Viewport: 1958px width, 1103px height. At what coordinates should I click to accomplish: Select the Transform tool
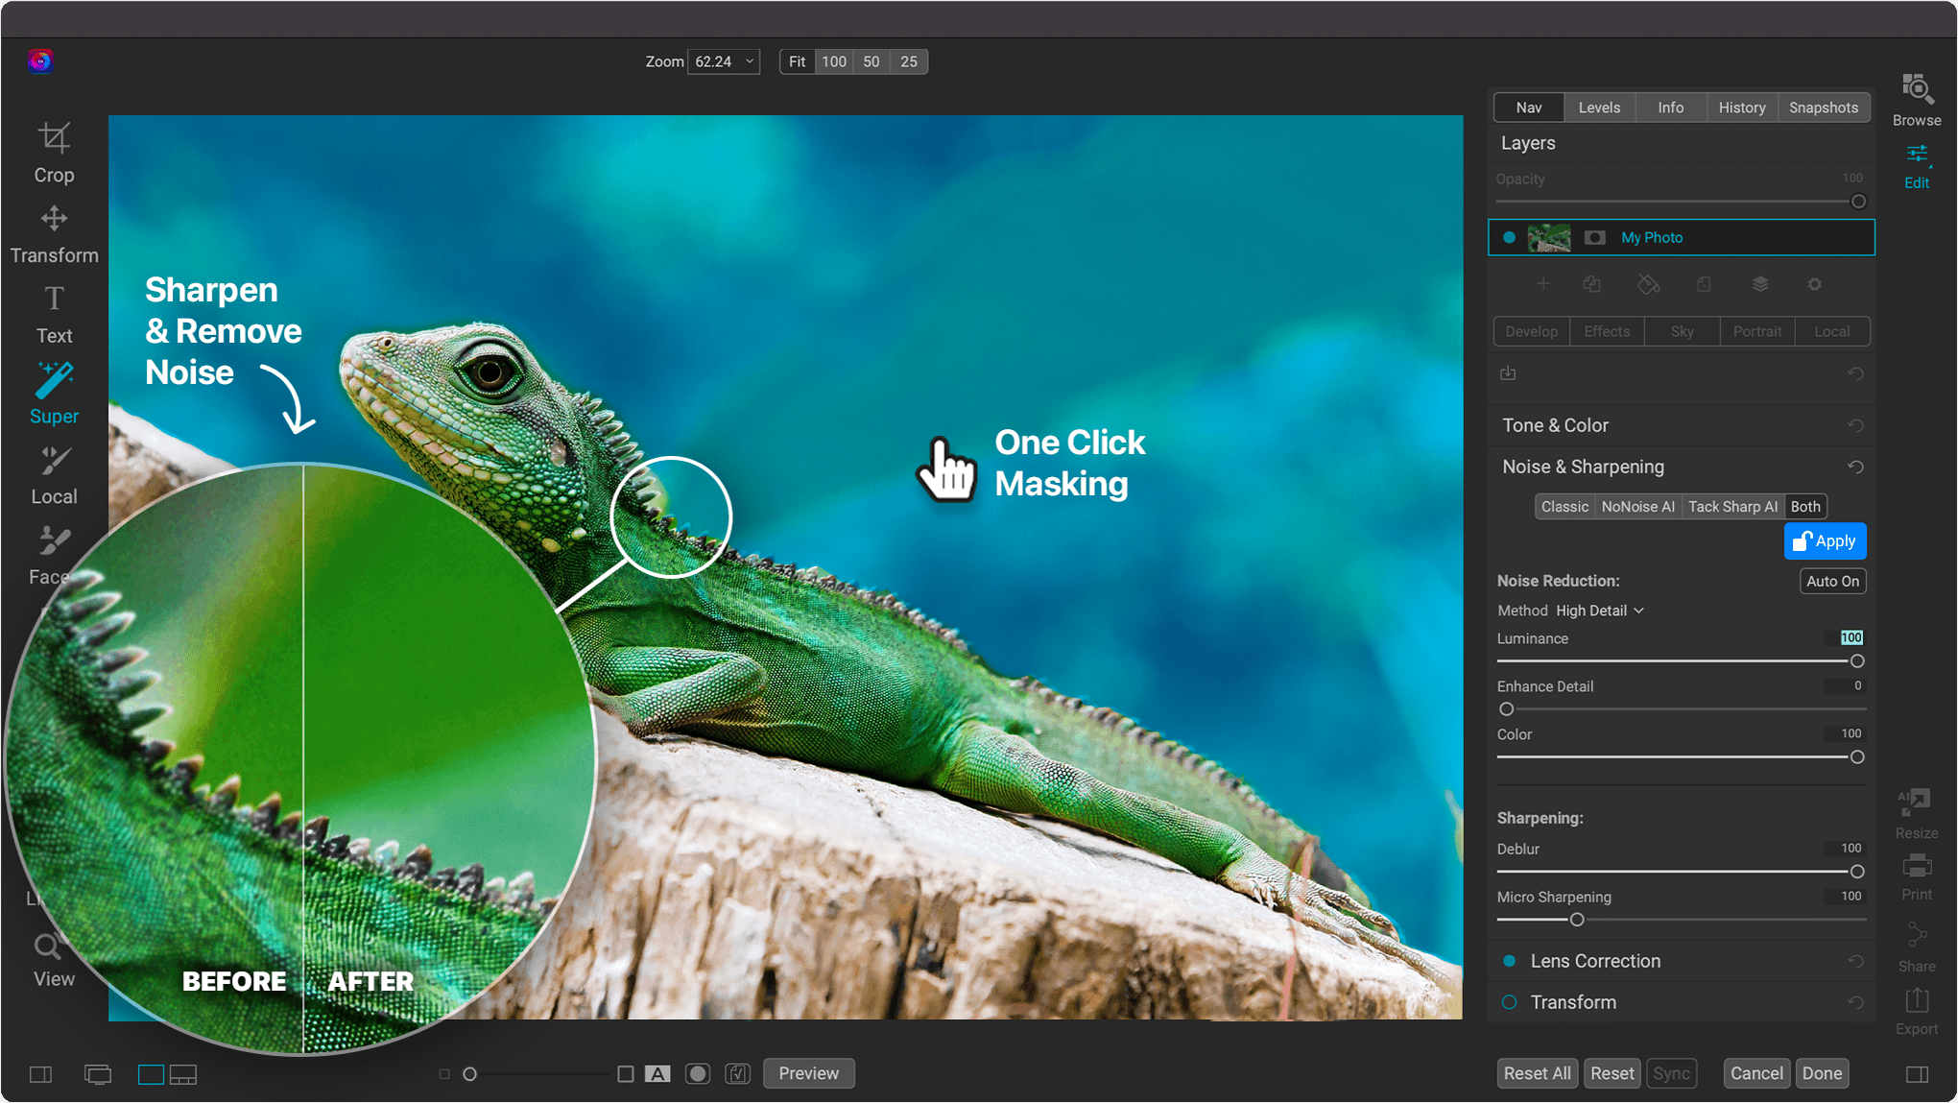pos(54,230)
